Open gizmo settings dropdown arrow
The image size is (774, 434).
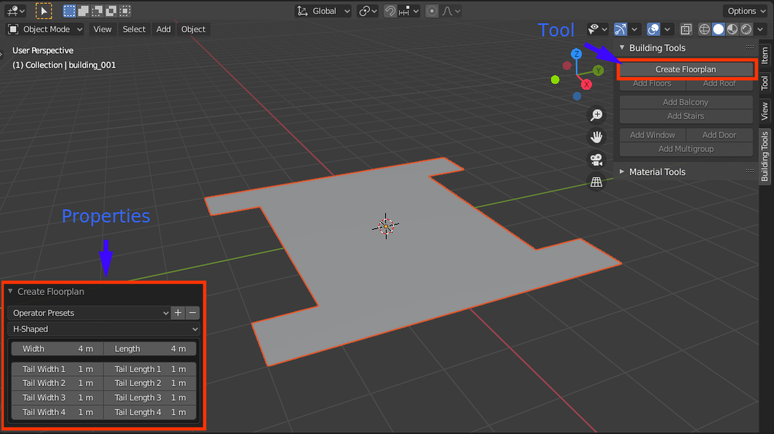coord(634,29)
